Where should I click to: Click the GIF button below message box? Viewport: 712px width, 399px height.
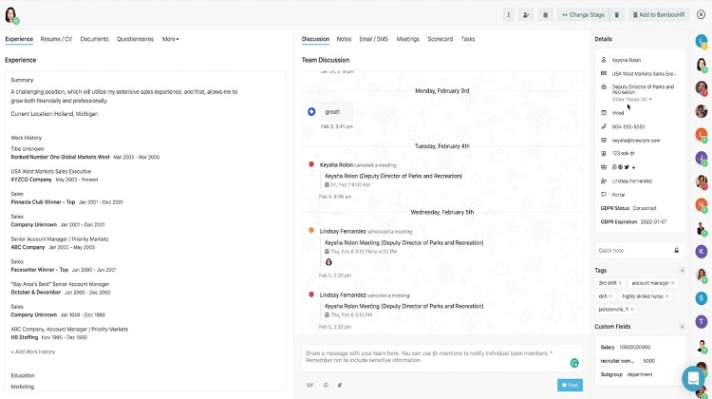click(x=310, y=385)
